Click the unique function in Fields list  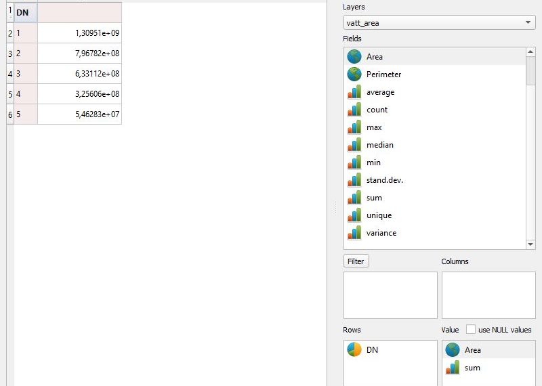(379, 215)
